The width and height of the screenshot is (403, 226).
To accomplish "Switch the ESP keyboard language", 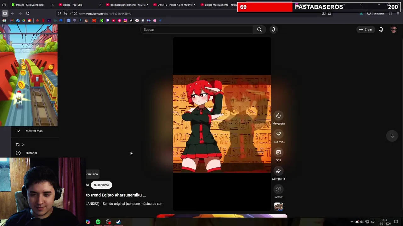I will point(373,222).
